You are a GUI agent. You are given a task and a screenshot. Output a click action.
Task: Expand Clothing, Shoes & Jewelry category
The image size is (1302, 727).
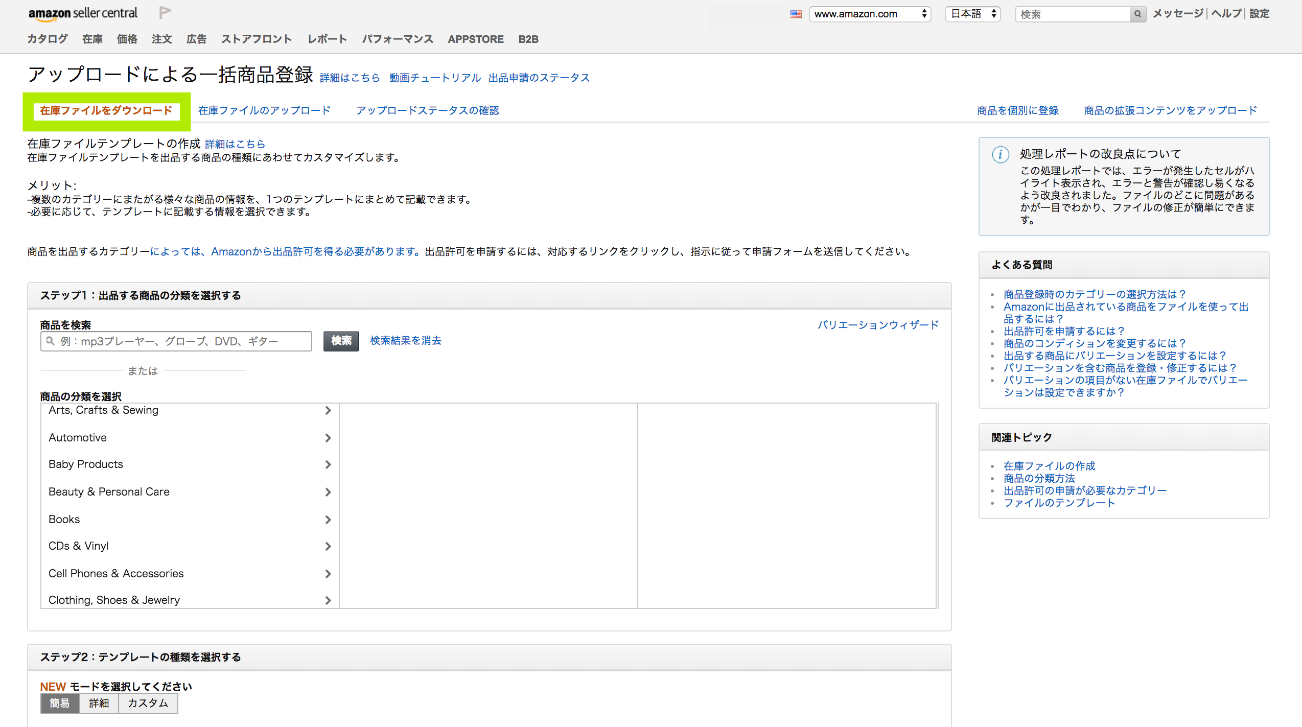[328, 601]
